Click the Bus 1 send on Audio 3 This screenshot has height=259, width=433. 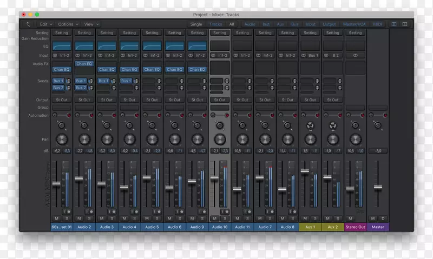(103, 81)
